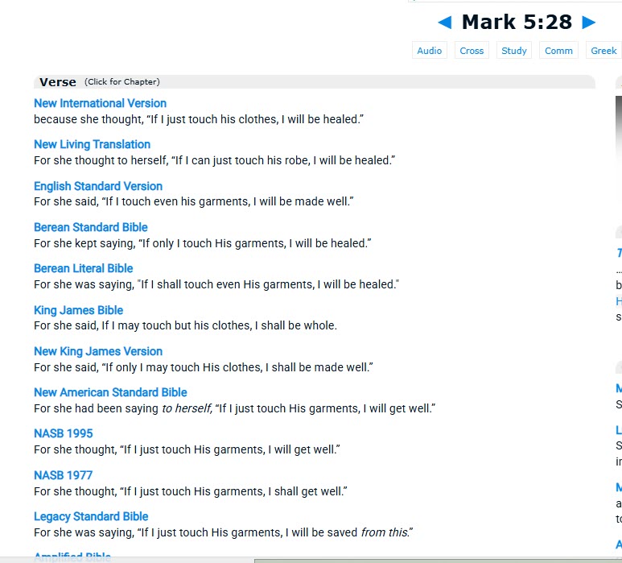Switch to the Study tab

(514, 50)
